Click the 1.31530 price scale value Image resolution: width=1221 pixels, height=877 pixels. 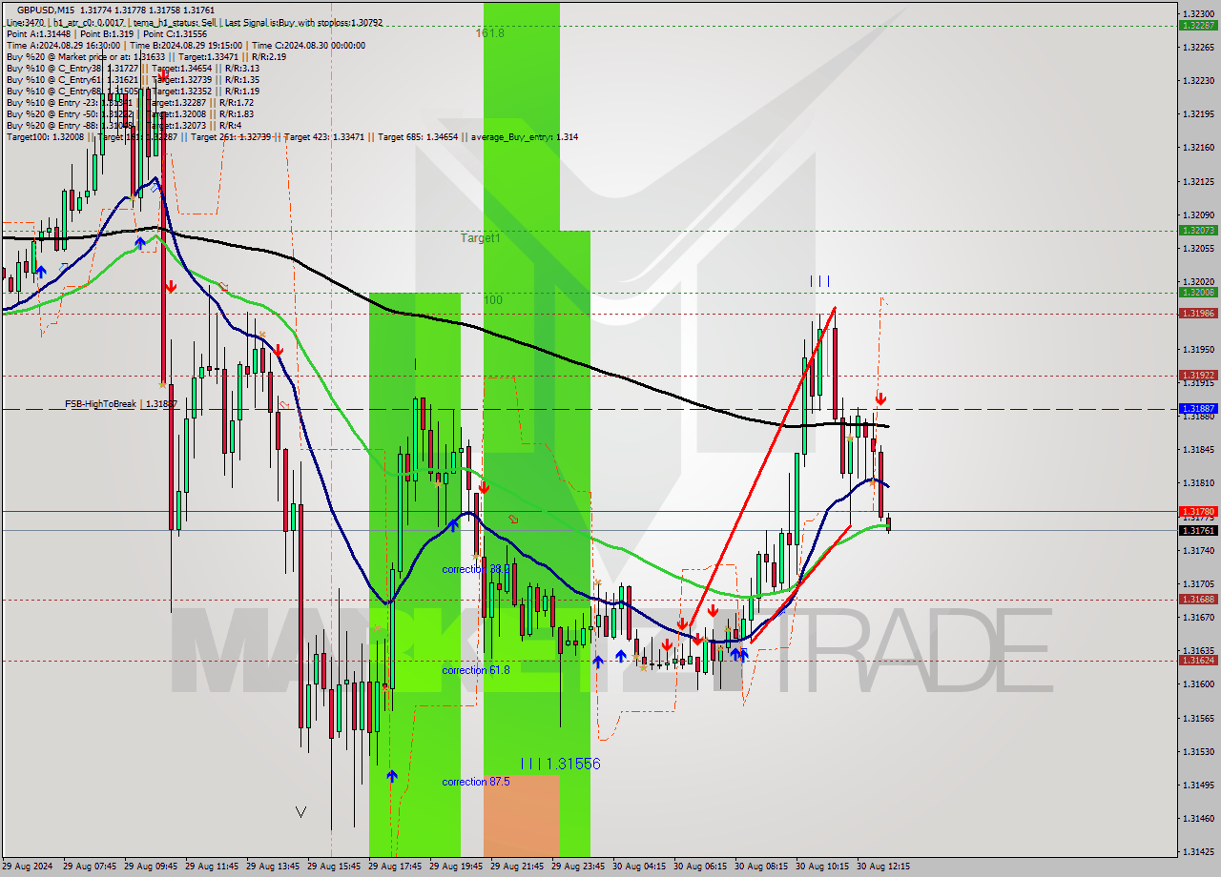1197,751
